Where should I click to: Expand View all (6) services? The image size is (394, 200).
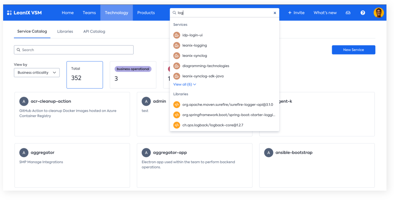point(185,84)
